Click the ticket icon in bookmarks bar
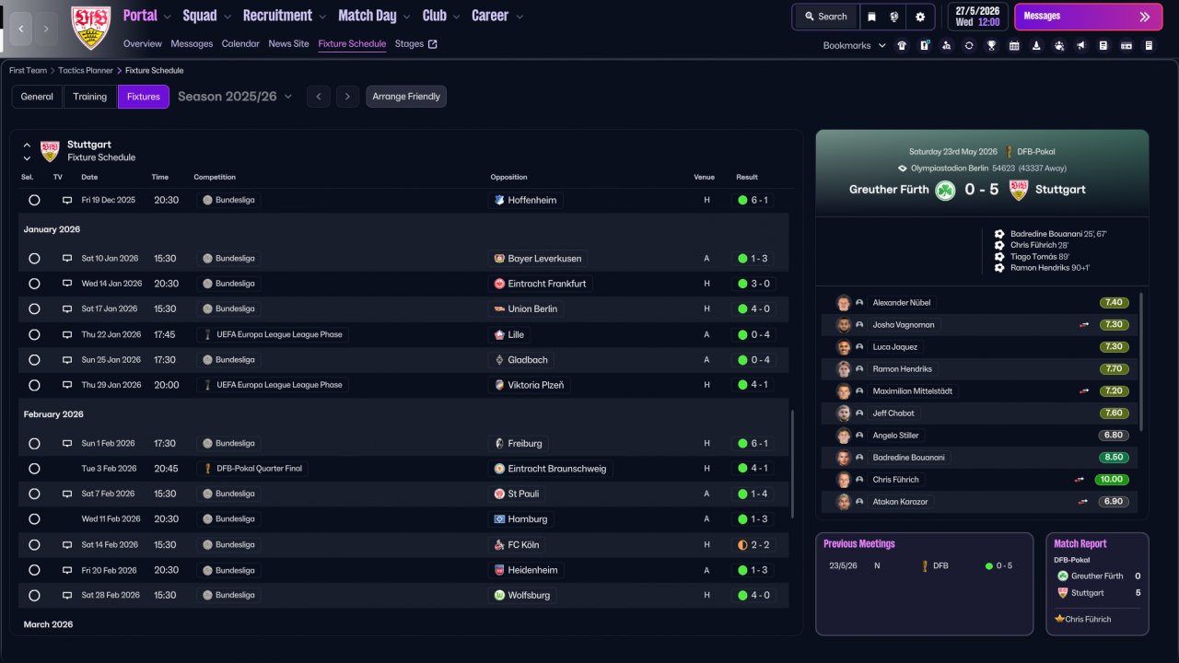The width and height of the screenshot is (1179, 663). [1126, 45]
